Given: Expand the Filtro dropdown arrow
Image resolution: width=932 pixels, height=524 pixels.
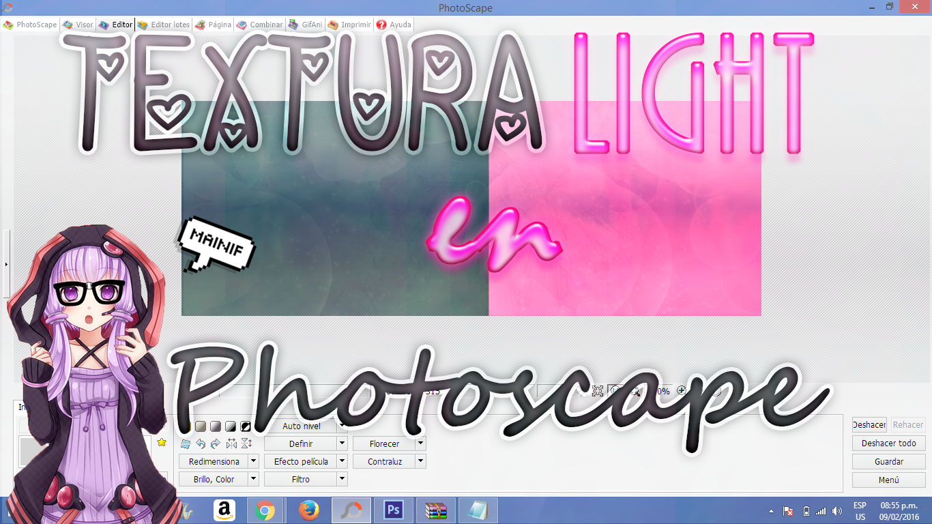Looking at the screenshot, I should [x=343, y=479].
